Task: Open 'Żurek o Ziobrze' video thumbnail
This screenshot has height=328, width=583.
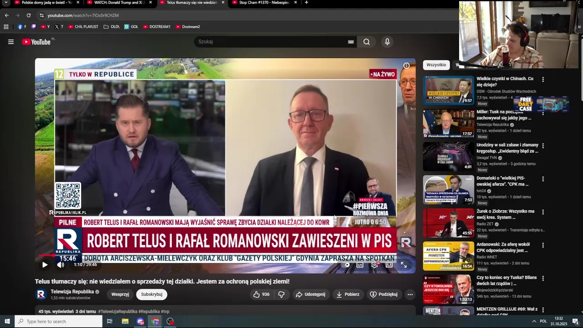Action: [449, 223]
